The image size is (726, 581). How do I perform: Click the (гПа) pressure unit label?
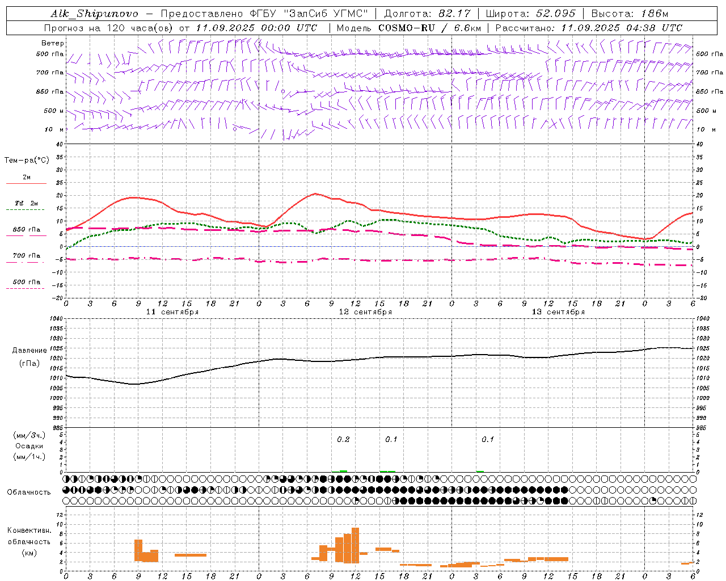pos(29,364)
